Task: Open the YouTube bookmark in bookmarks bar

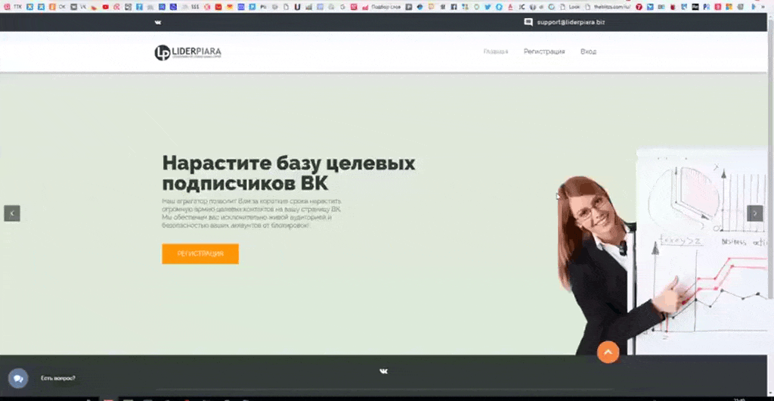Action: tap(105, 7)
